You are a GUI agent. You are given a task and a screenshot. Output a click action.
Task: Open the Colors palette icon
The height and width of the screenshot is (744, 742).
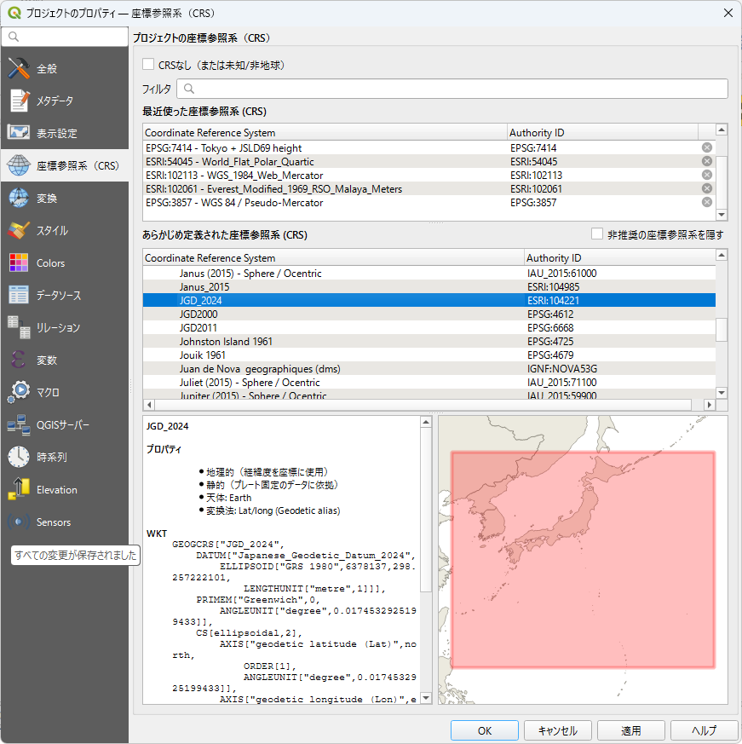coord(19,262)
